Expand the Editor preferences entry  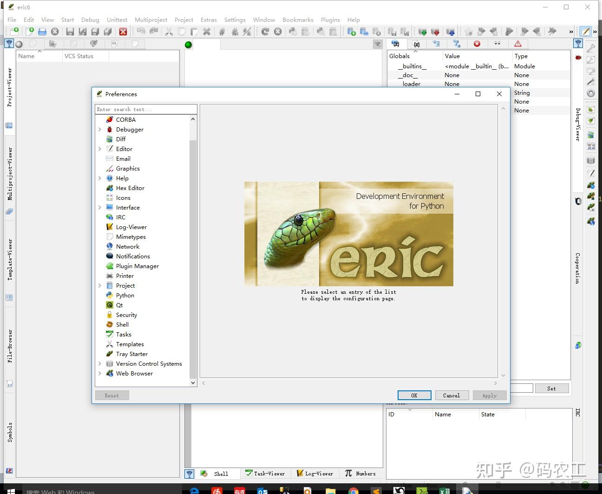(x=100, y=149)
